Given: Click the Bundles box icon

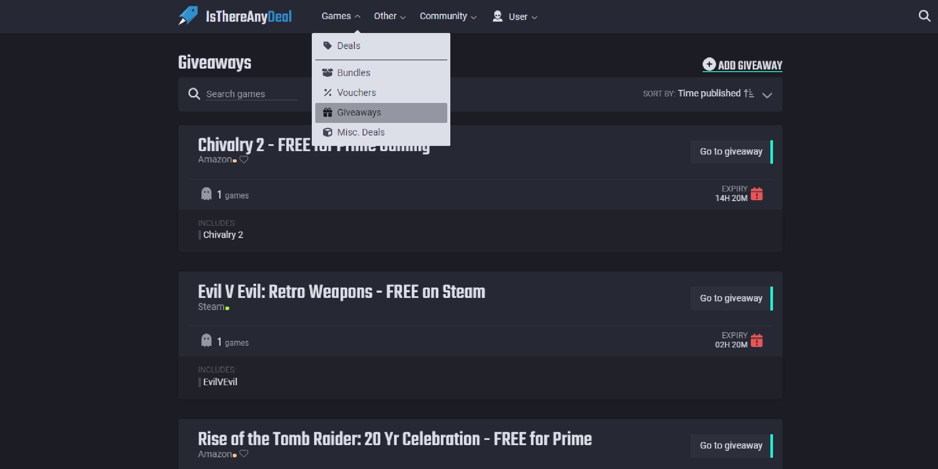Looking at the screenshot, I should (x=327, y=73).
